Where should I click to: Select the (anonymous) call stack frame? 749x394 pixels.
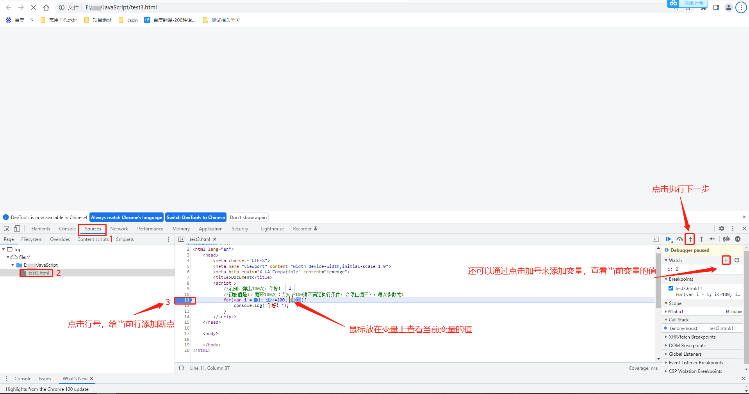(x=703, y=328)
